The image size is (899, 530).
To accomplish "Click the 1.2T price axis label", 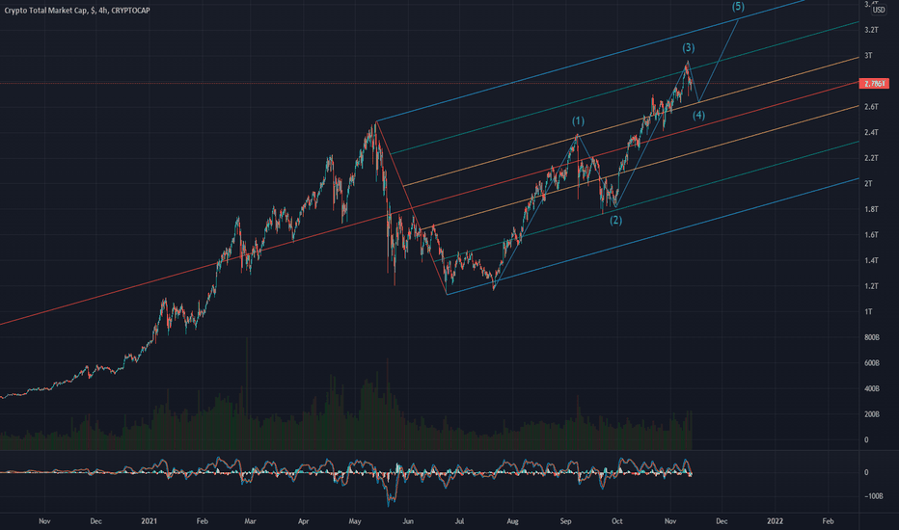I will click(x=871, y=286).
